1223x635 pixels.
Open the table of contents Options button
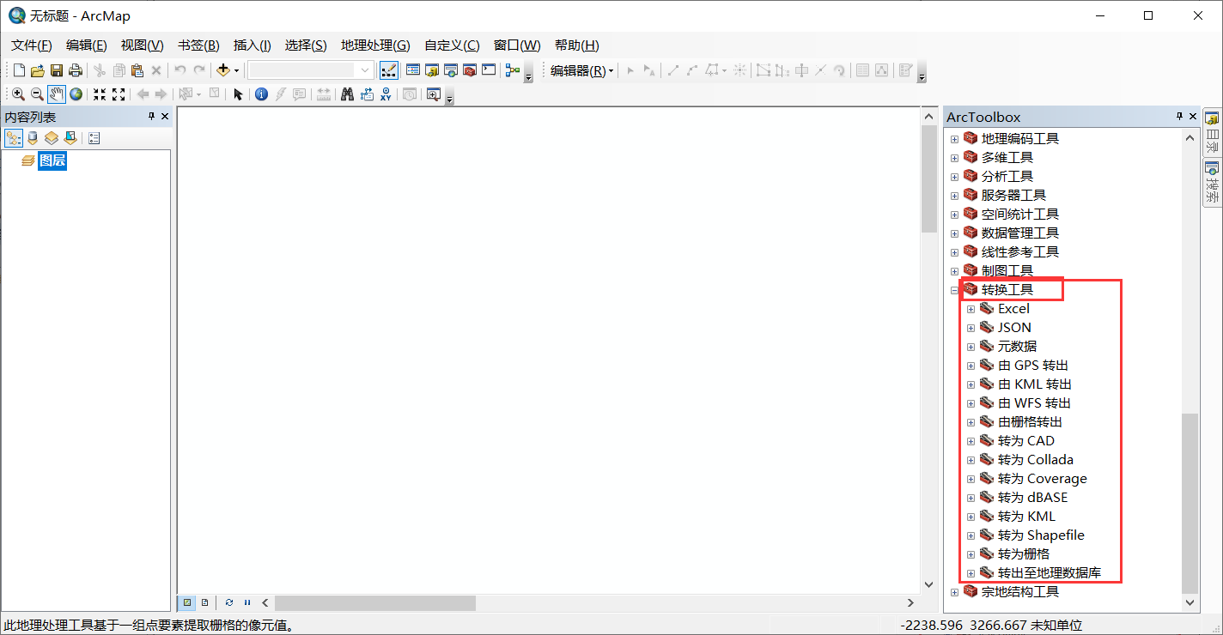(94, 138)
